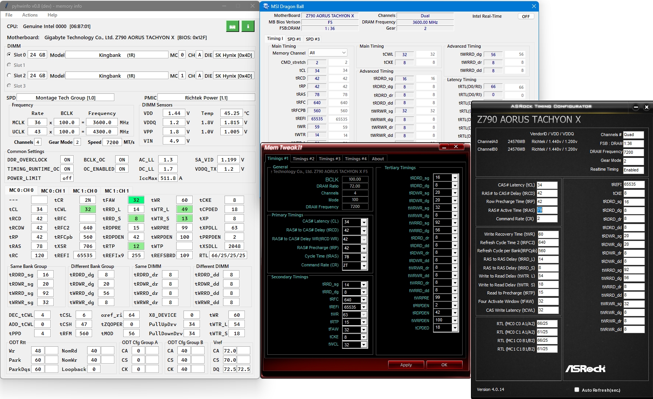Click the Speed value 7200 in pyhwinfo

[x=112, y=142]
